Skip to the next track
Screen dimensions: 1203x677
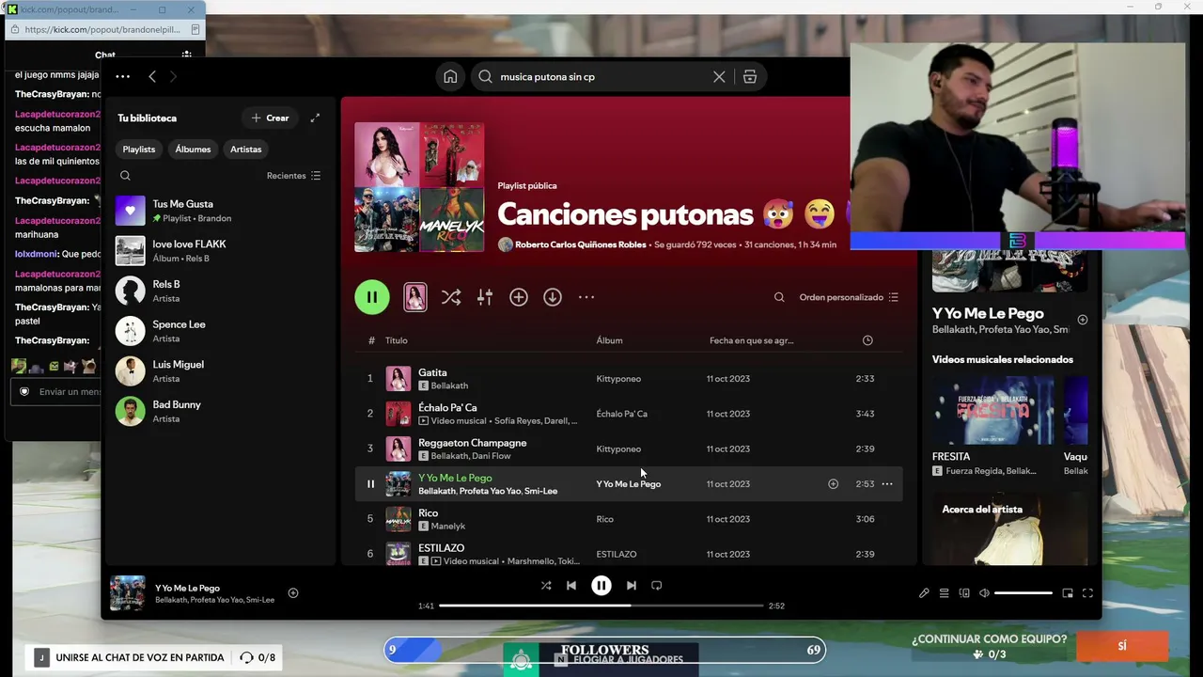pos(632,586)
